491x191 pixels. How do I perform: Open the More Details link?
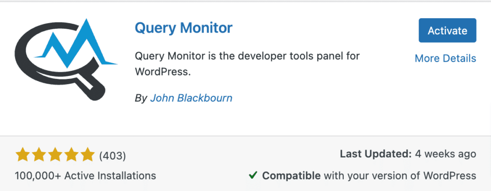(x=445, y=58)
